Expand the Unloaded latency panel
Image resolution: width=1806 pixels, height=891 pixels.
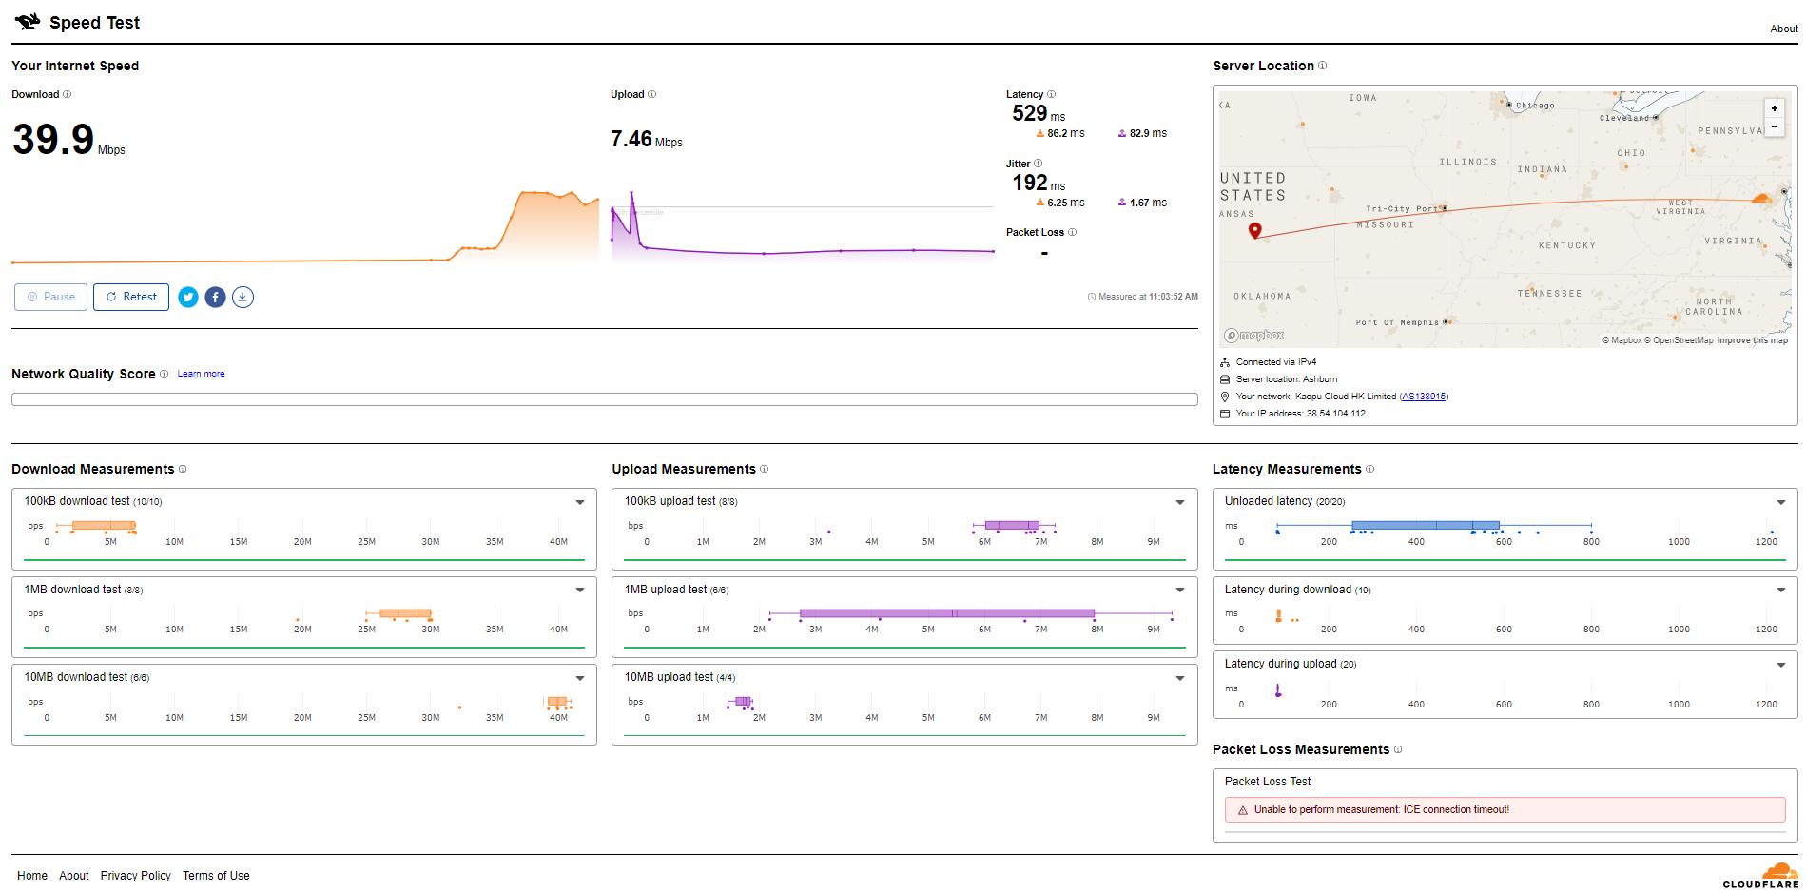coord(1780,502)
